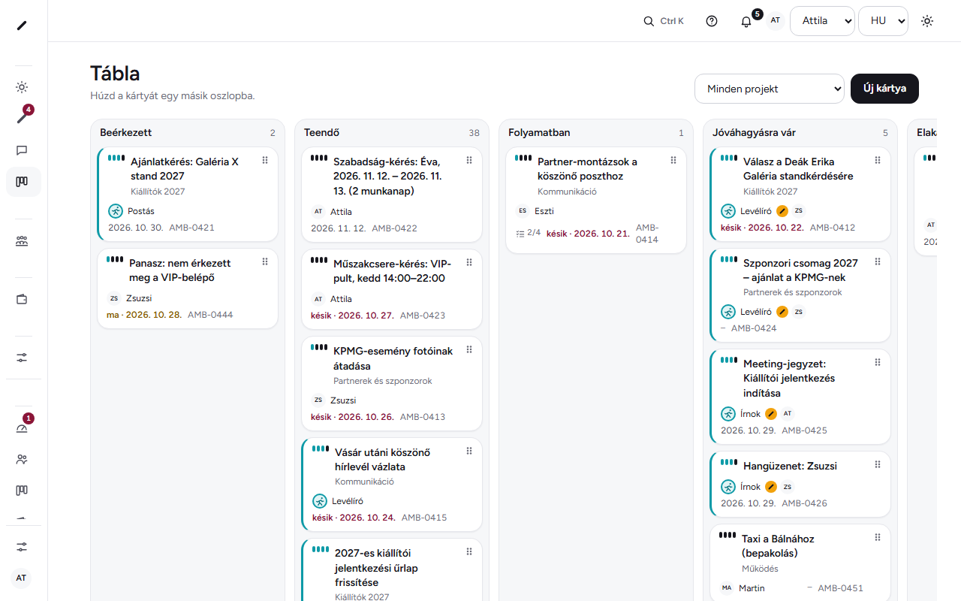Viewport: 961px width, 601px height.
Task: Open the Panasz: nem érkezett meg a VIP-belépő card
Action: tap(188, 288)
